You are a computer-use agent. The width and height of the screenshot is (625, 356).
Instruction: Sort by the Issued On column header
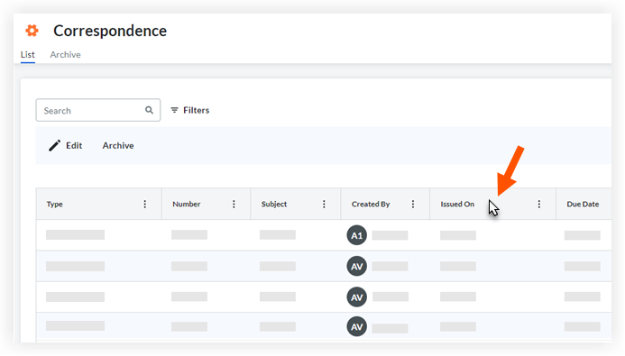(457, 204)
